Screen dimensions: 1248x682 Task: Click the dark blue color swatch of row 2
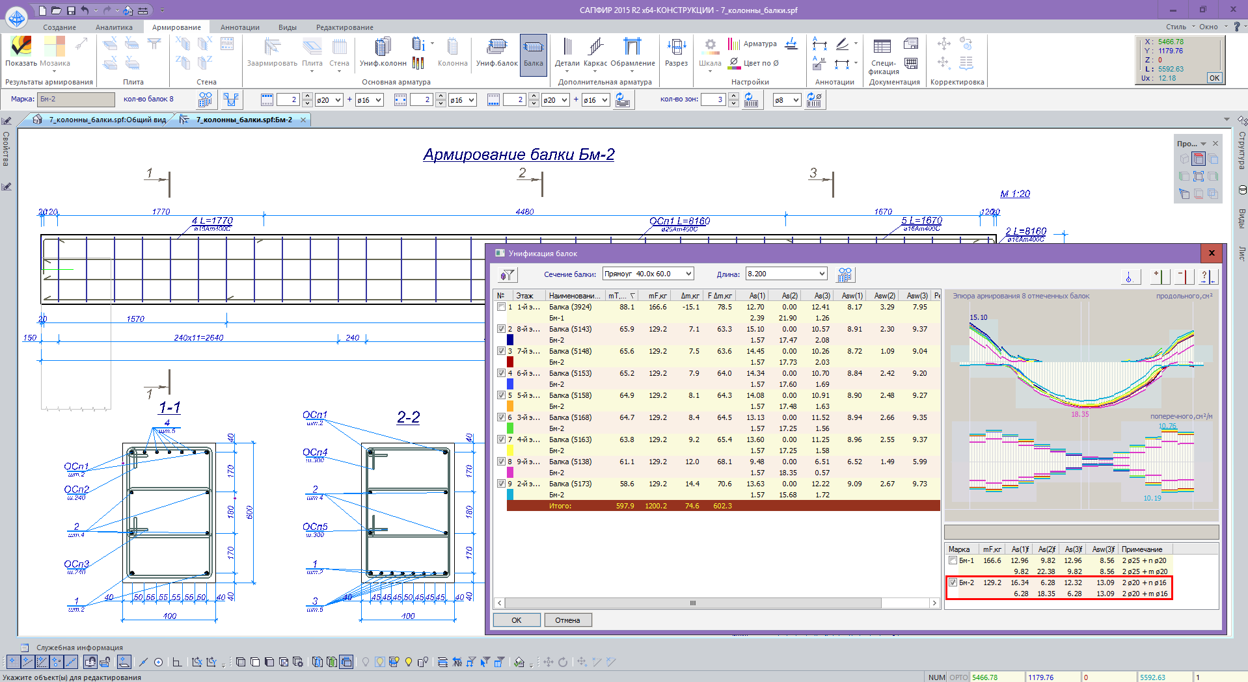[510, 340]
